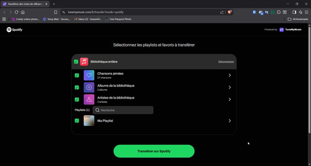Expand the Chansons aimées row chevron
Screen dimensions: 311x166
click(x=229, y=75)
